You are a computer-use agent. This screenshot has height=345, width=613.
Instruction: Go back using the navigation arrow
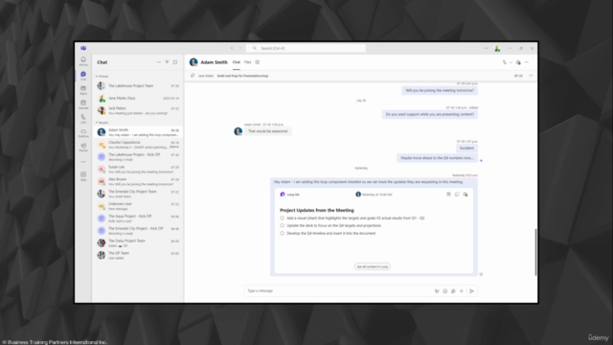(x=232, y=48)
